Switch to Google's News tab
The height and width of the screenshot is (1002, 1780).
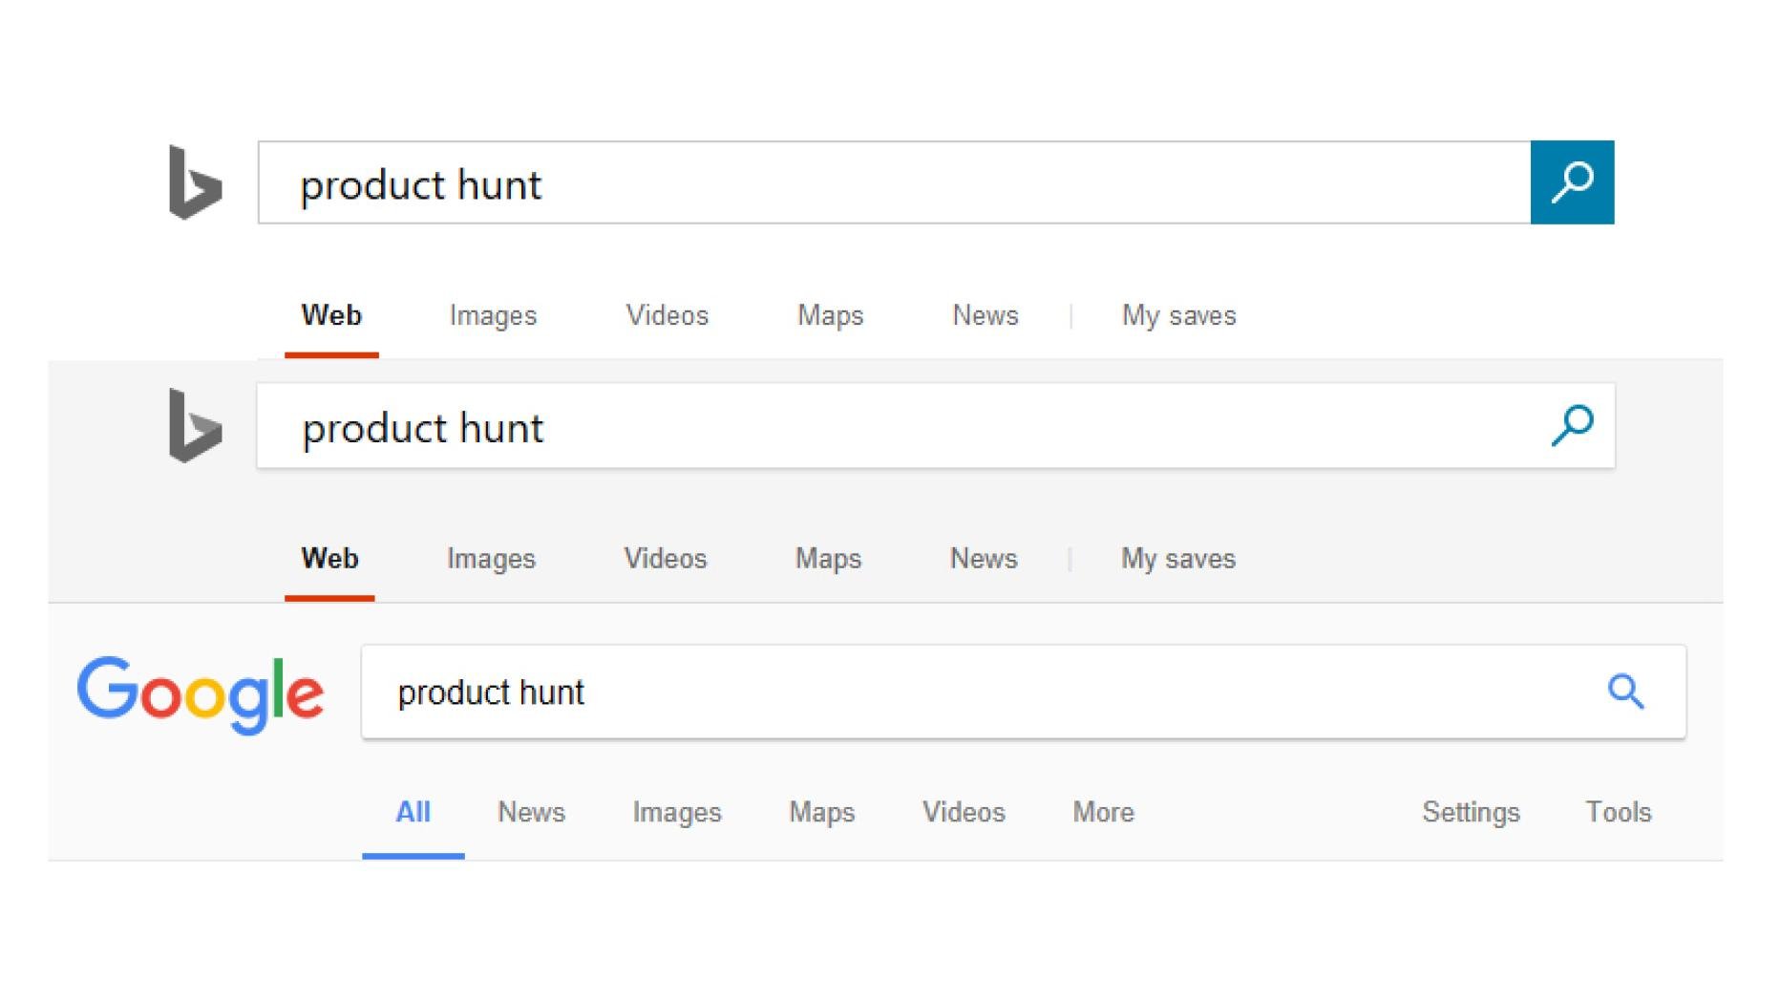coord(531,812)
